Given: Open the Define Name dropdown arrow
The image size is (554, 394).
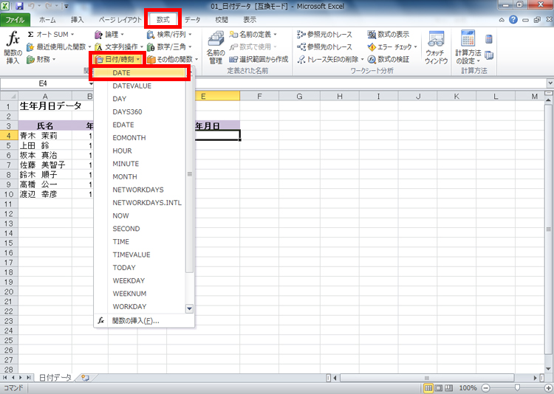Looking at the screenshot, I should (276, 34).
